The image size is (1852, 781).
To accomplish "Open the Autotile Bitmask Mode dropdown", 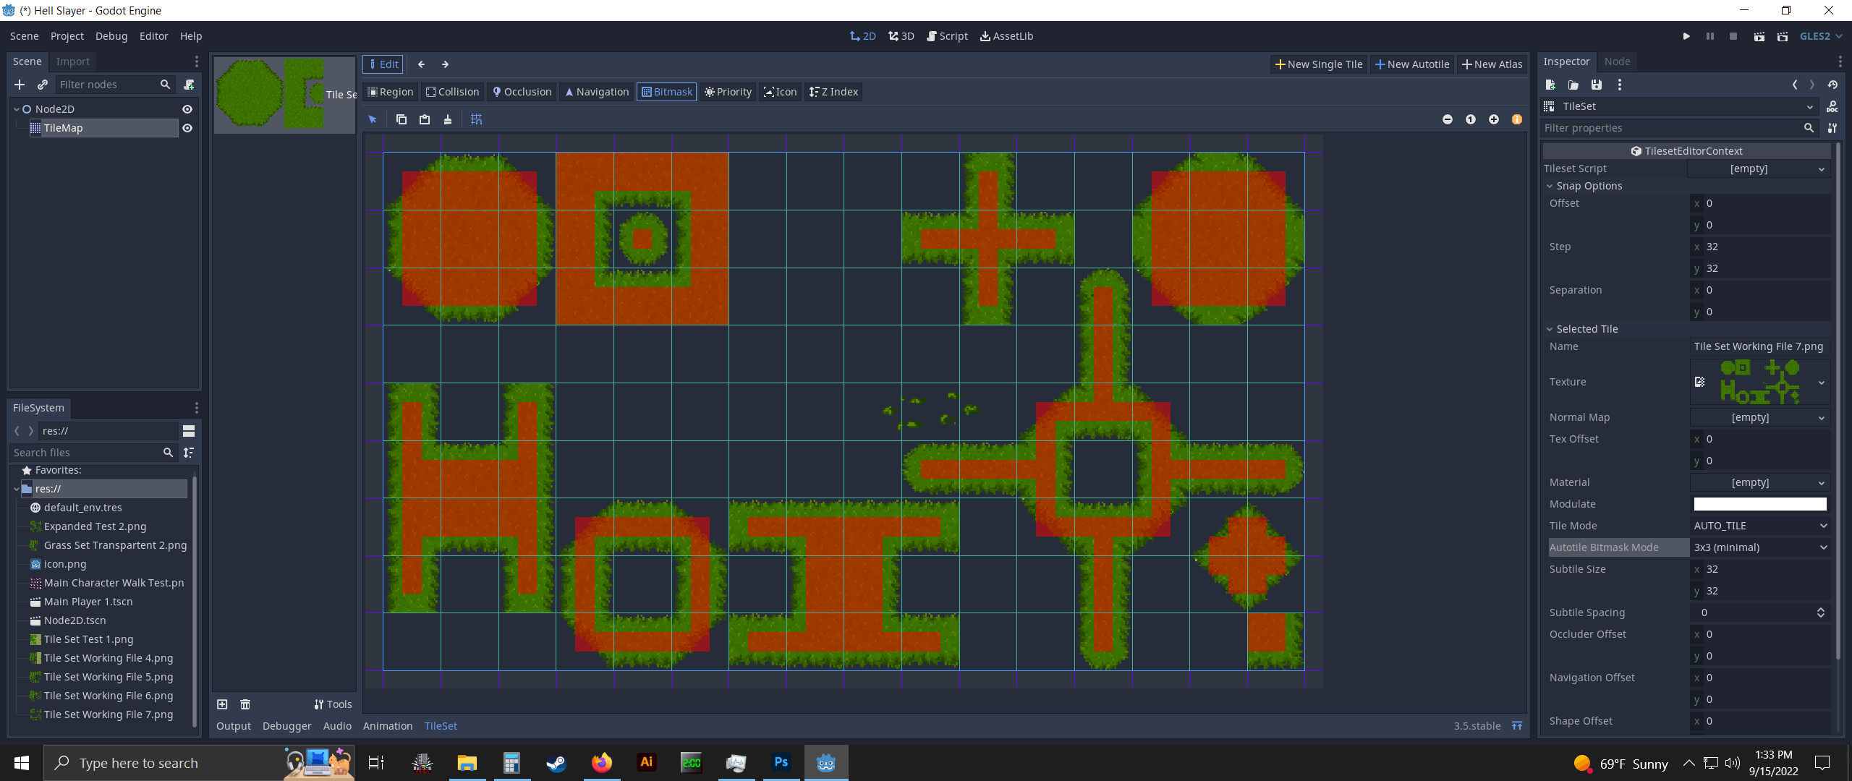I will tap(1759, 547).
